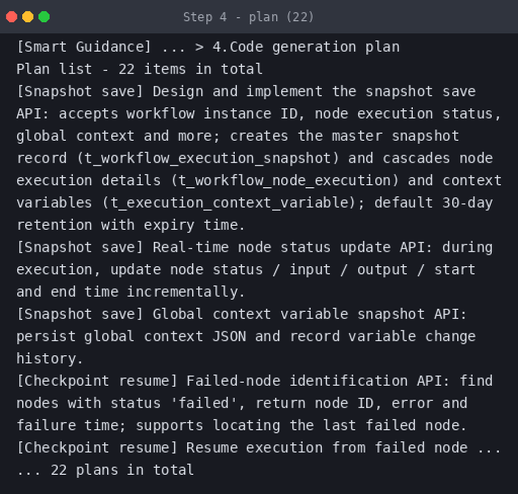Click the yellow minimize window button

pyautogui.click(x=28, y=17)
